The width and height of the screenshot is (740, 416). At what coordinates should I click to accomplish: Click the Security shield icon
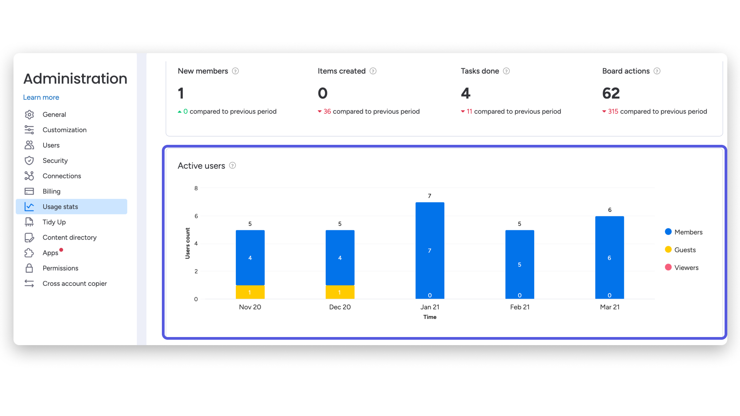29,161
